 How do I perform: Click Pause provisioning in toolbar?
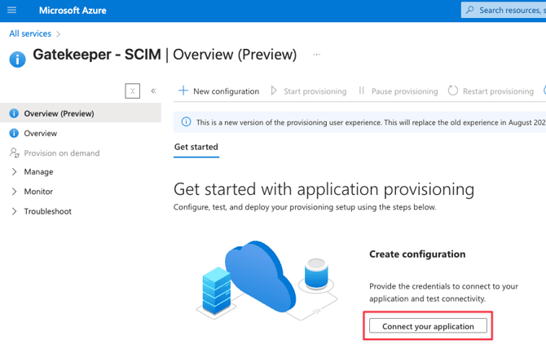(x=398, y=91)
